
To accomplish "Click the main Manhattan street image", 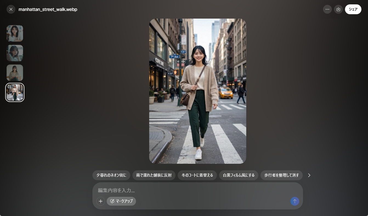I will [x=198, y=91].
